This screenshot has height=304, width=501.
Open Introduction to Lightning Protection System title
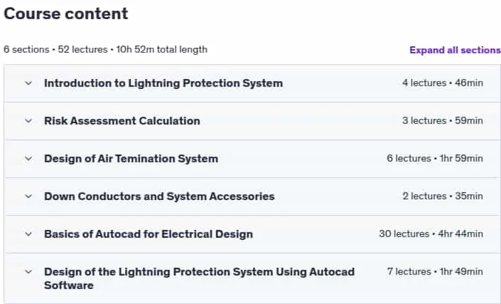click(x=163, y=83)
